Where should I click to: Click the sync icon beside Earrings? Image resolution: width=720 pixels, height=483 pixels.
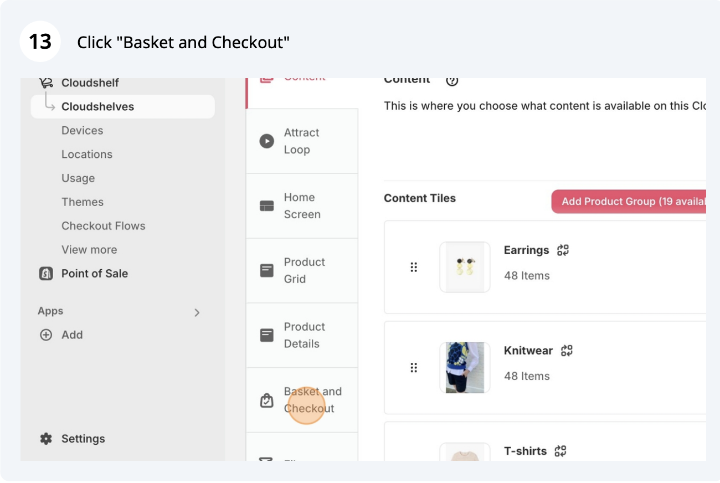click(x=563, y=250)
